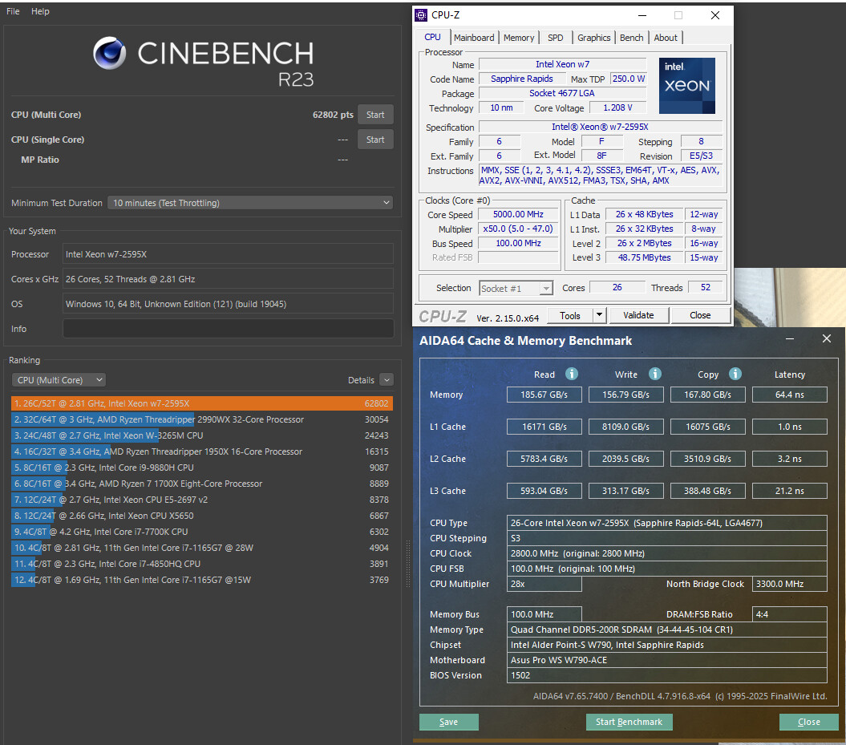Switch to the Mainboard tab in CPU-Z

[474, 38]
